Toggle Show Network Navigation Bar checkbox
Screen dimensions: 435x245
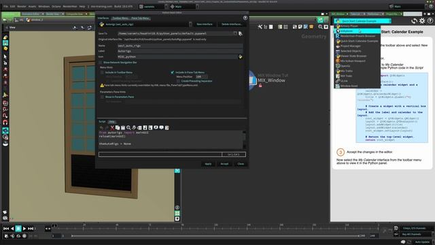pyautogui.click(x=101, y=63)
